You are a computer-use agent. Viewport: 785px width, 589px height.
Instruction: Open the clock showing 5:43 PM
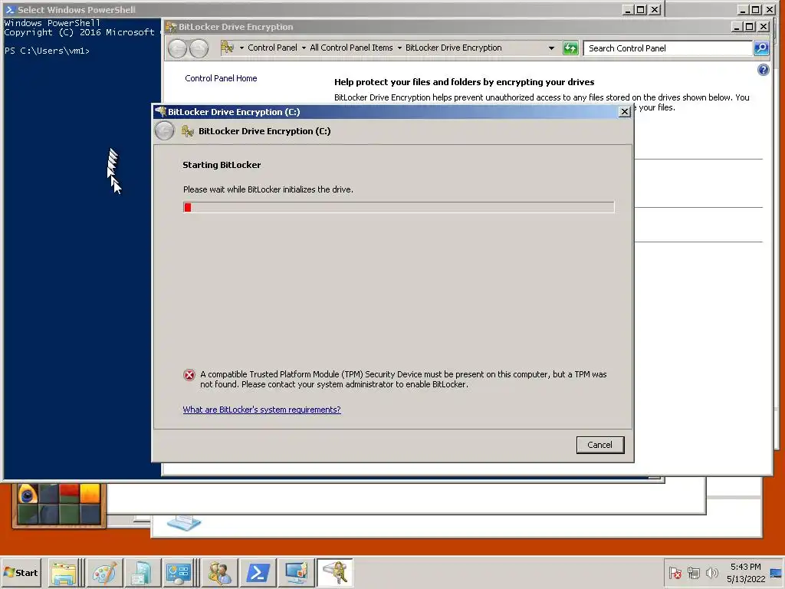[745, 572]
